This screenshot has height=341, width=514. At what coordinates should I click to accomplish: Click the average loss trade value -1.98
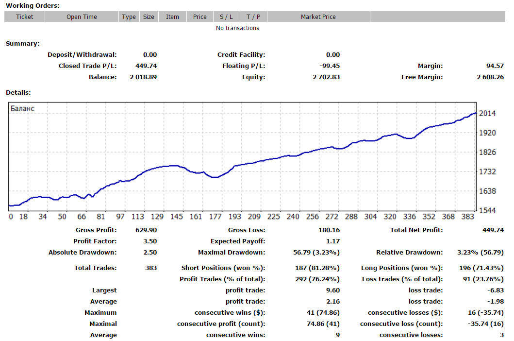click(496, 301)
